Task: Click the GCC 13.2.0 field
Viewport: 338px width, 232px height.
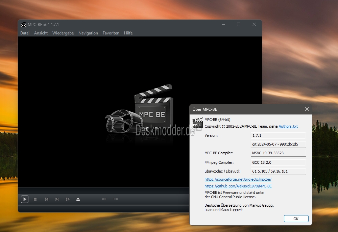Action: tap(278, 162)
